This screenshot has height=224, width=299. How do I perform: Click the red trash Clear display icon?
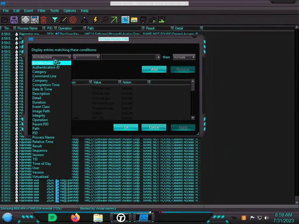(44, 20)
